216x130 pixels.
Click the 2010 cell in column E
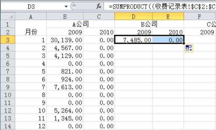pyautogui.click(x=168, y=32)
